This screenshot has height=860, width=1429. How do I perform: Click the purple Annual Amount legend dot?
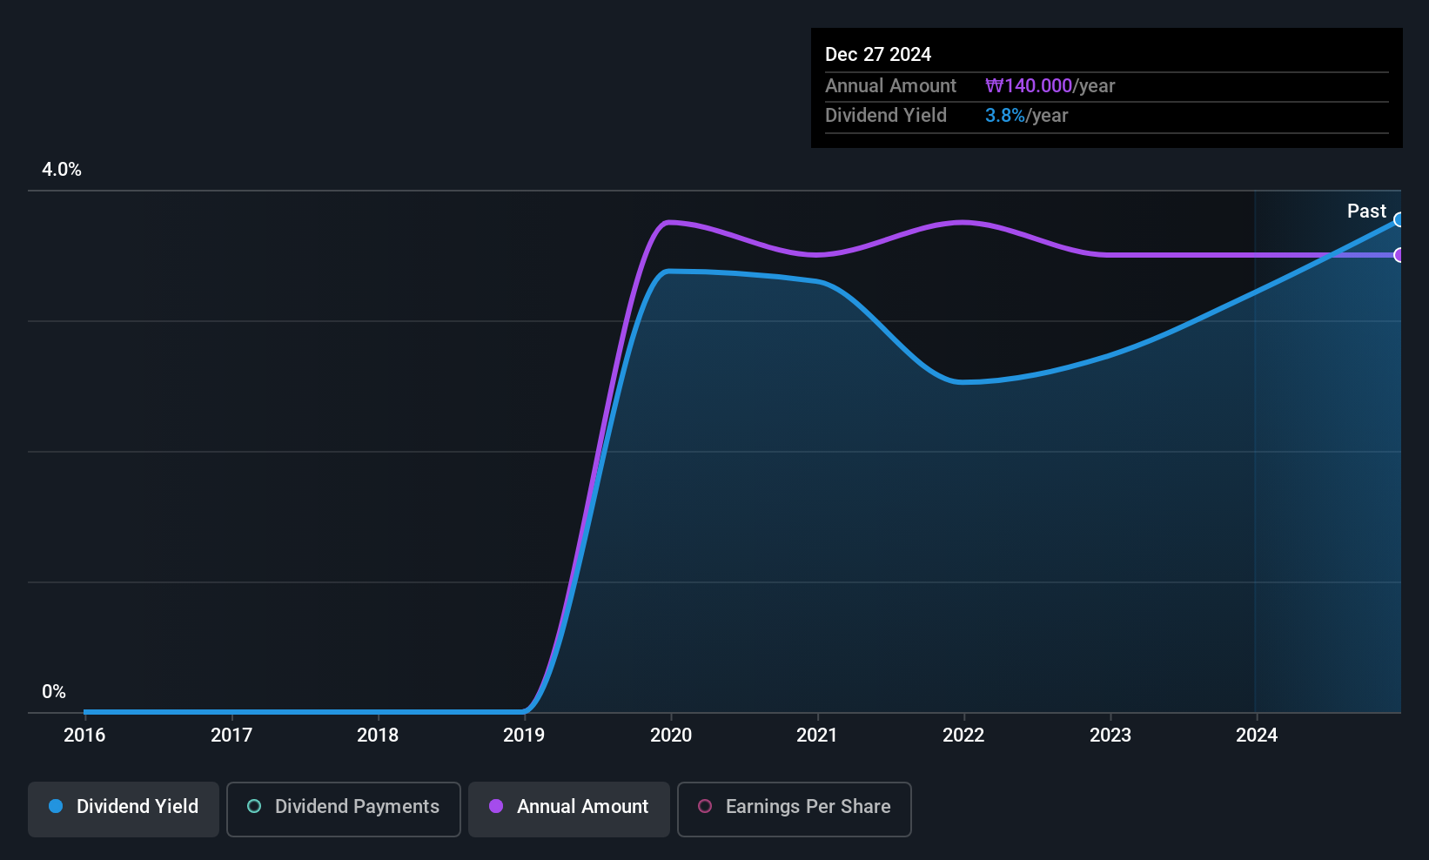(496, 806)
